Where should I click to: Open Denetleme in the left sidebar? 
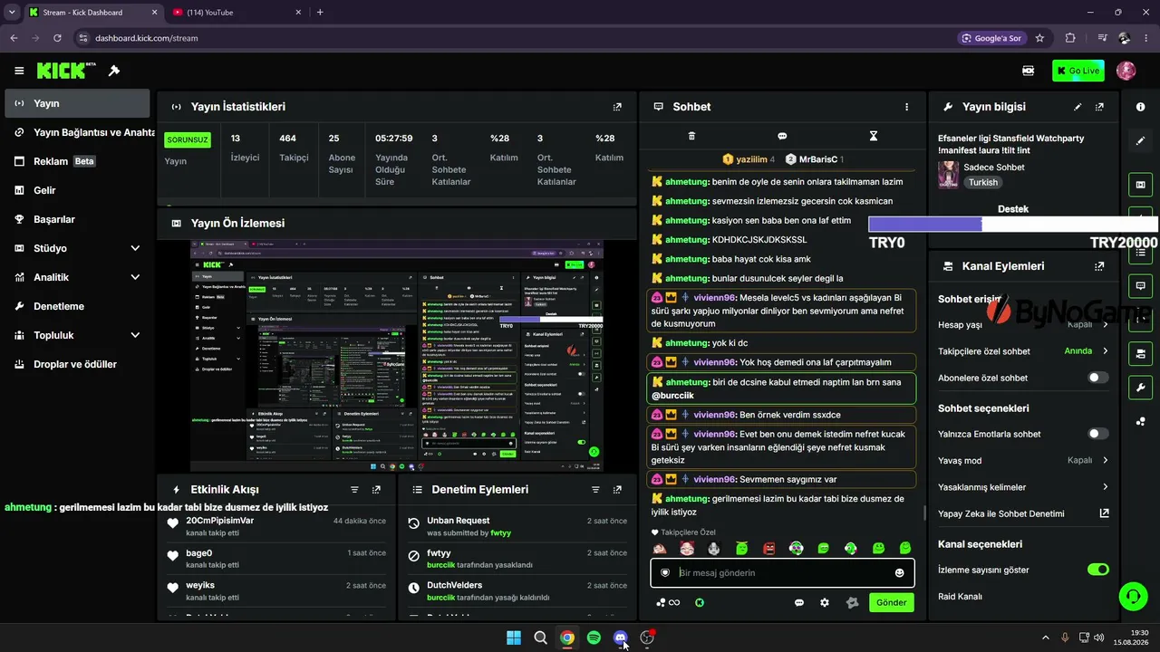pos(77,306)
